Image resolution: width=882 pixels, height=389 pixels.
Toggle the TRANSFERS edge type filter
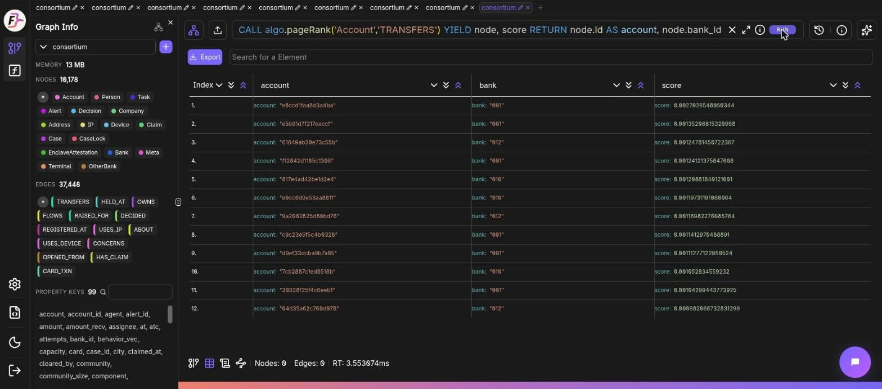(71, 202)
